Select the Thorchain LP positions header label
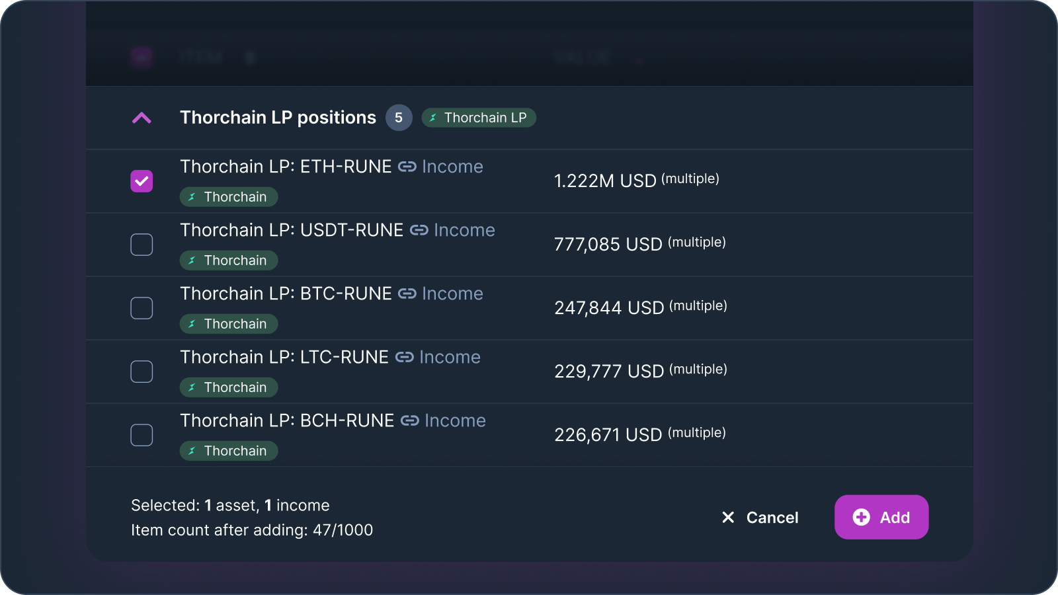1058x595 pixels. pyautogui.click(x=278, y=117)
